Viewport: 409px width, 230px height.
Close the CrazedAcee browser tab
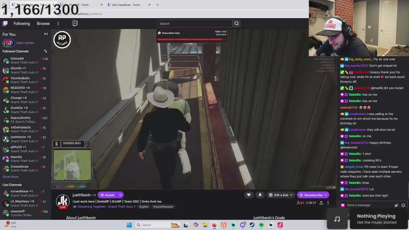coord(150,5)
